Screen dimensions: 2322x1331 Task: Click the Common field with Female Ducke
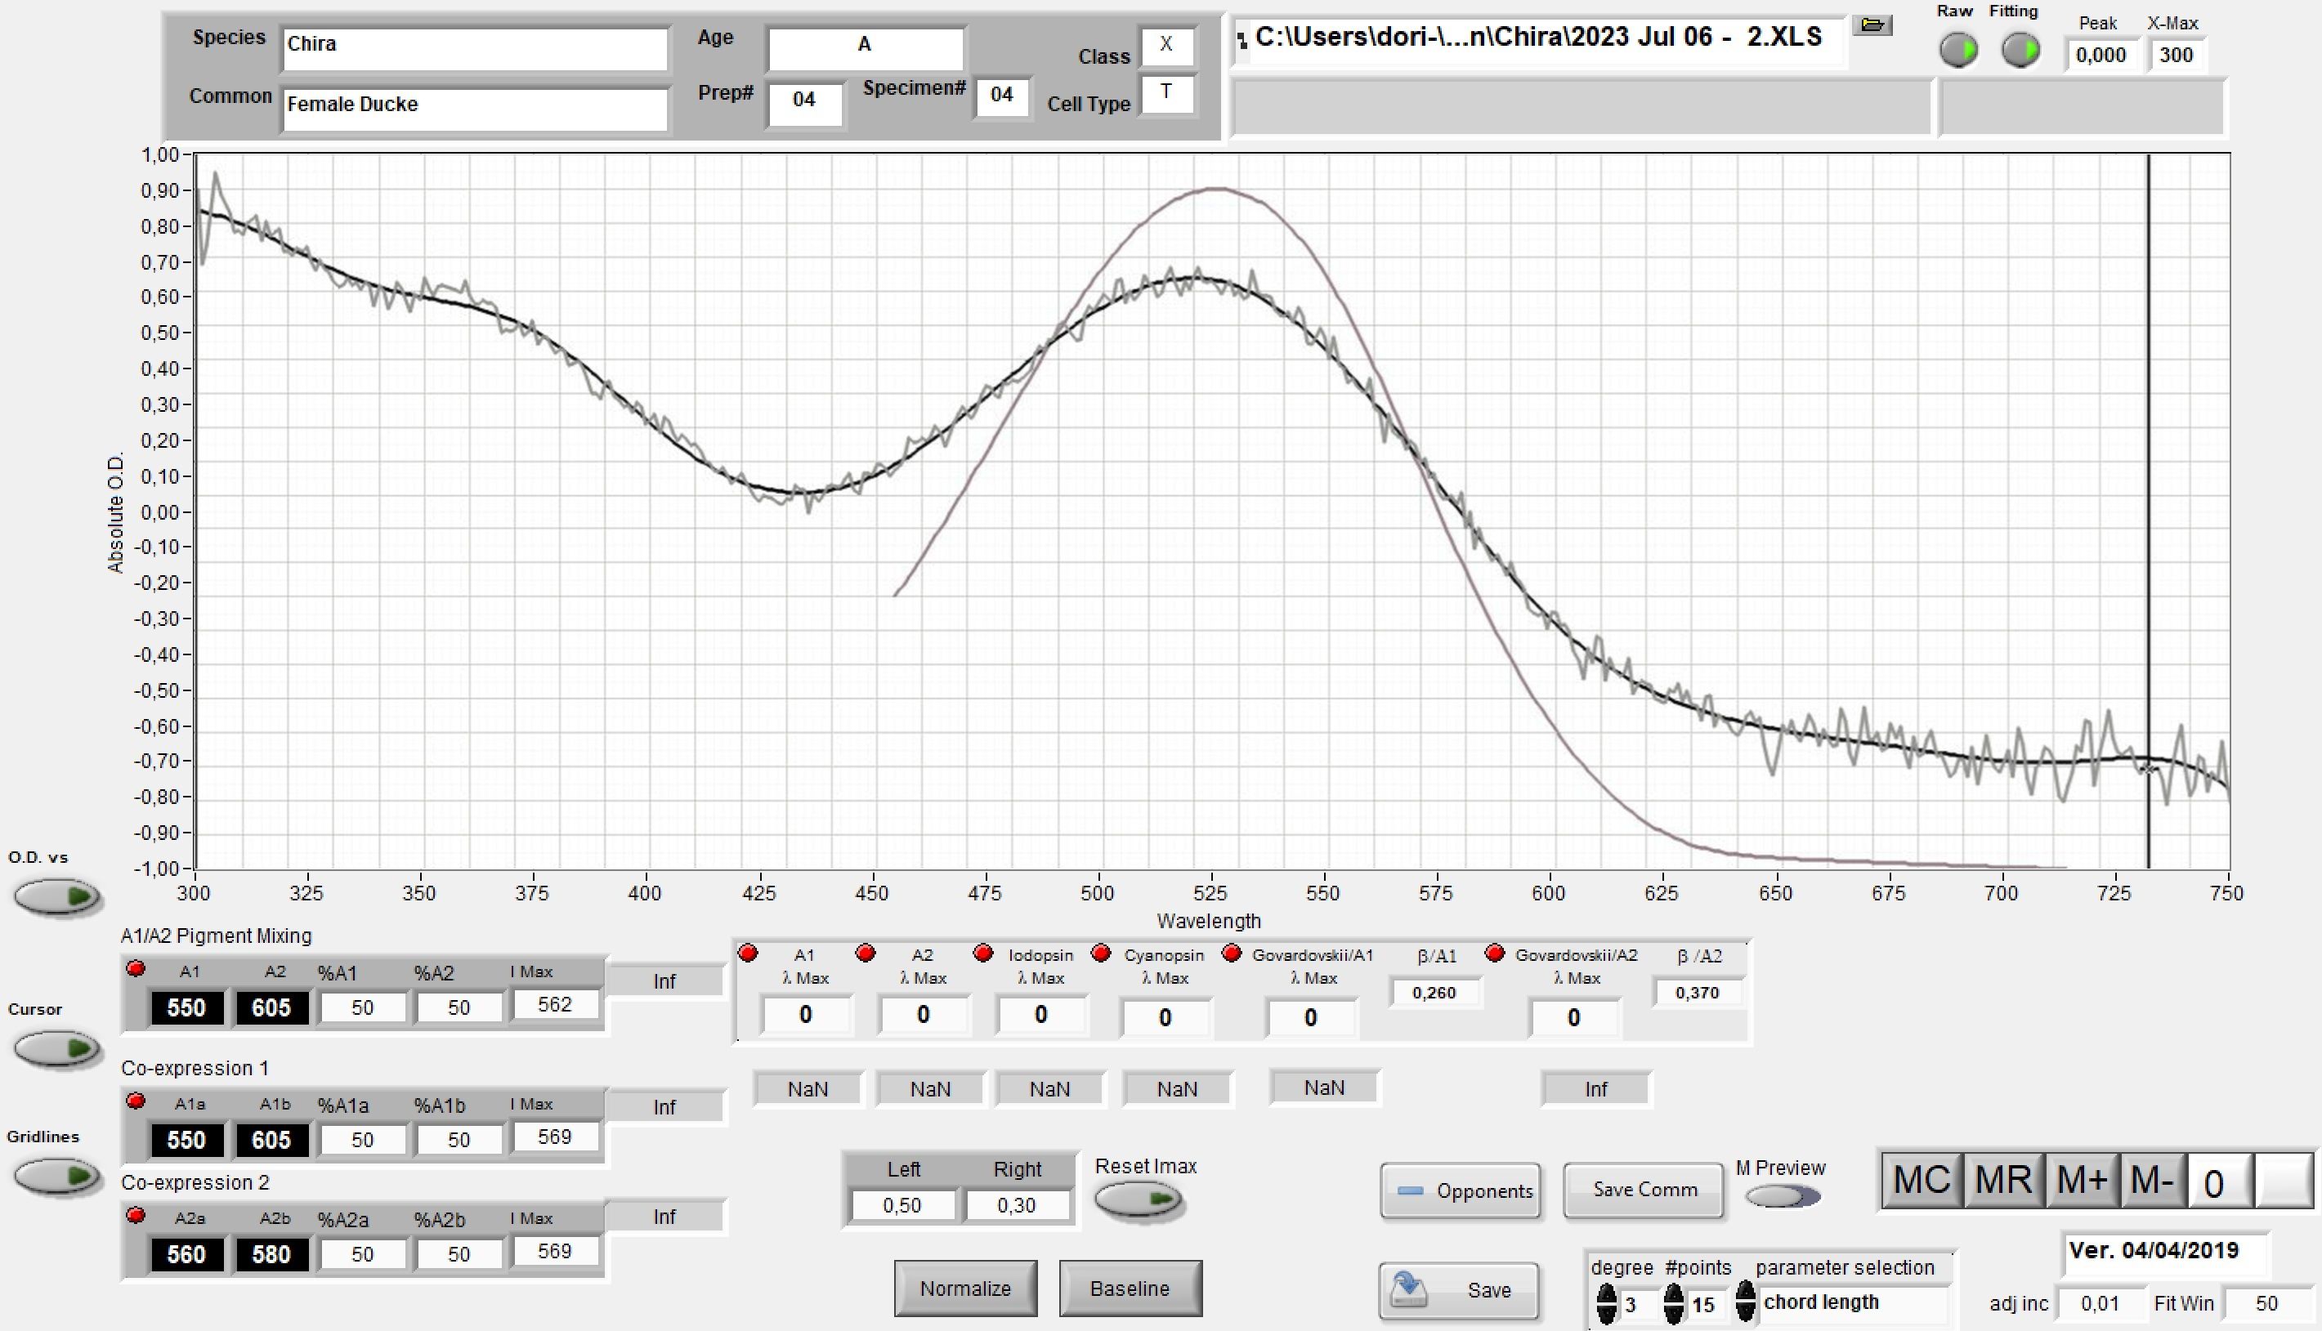[476, 109]
